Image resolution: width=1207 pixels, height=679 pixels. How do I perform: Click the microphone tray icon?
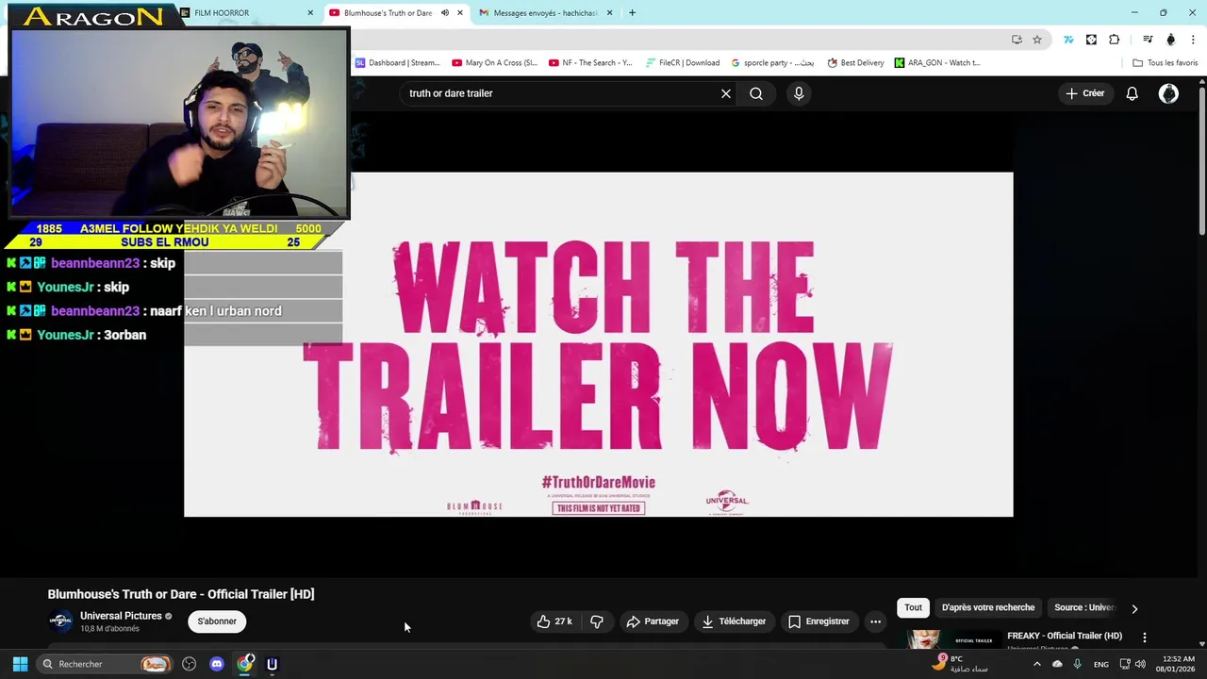pos(1077,664)
